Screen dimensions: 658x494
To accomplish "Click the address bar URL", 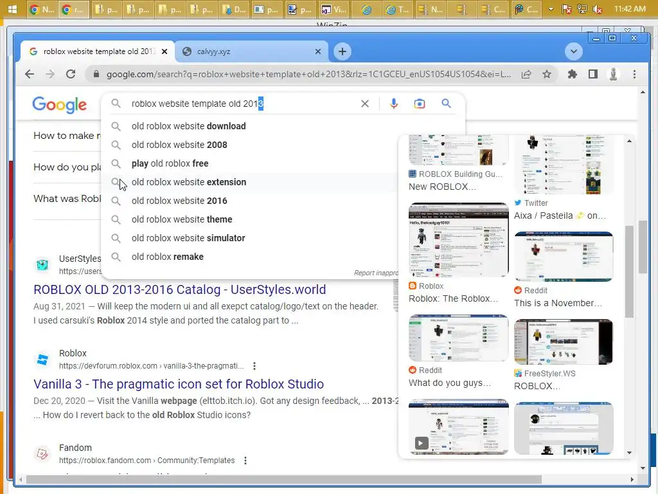I will pos(308,75).
